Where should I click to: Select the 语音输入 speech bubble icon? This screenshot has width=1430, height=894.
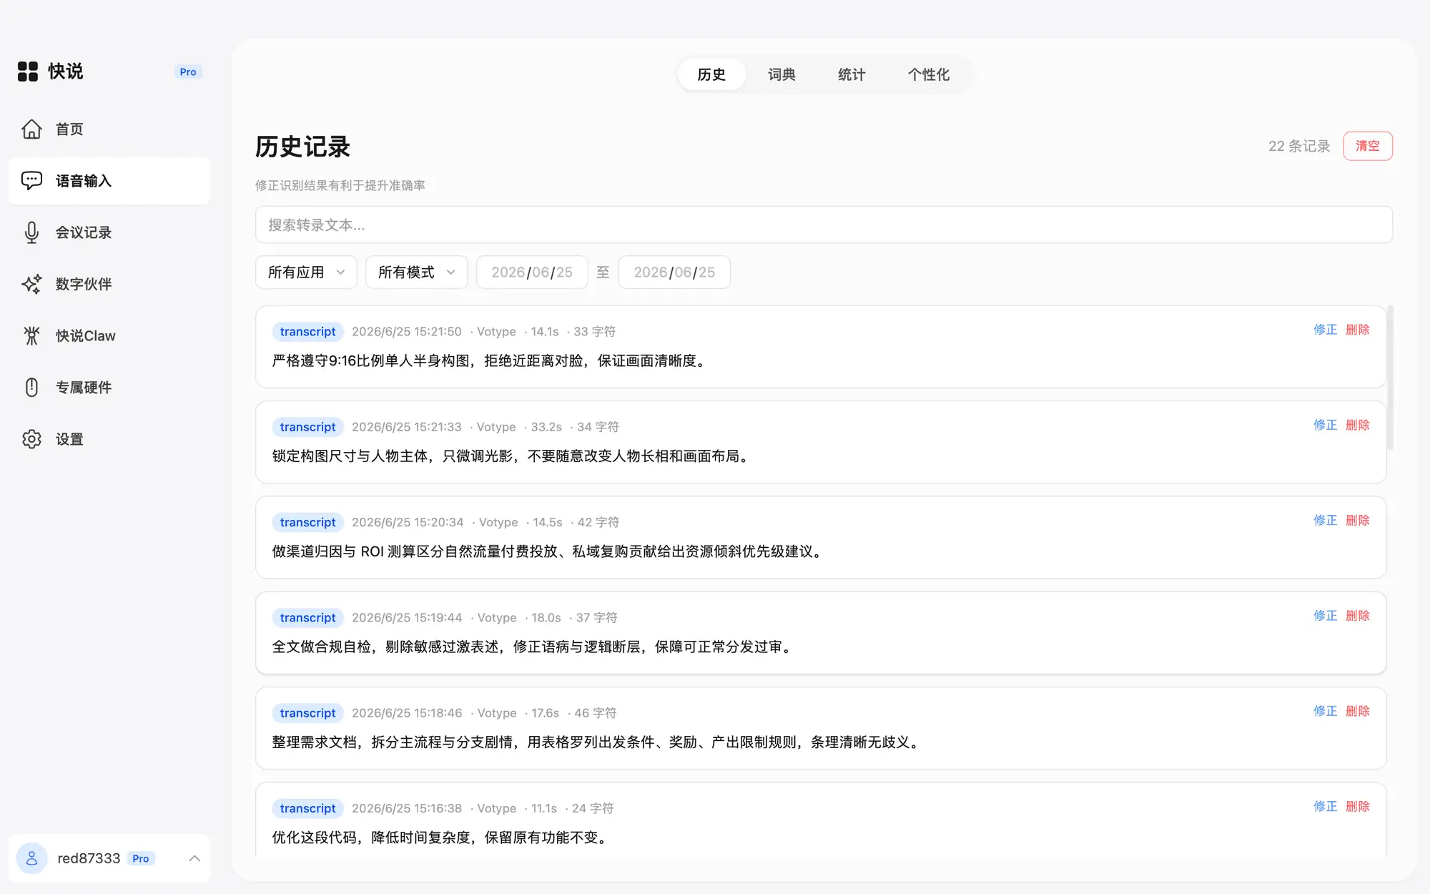click(31, 181)
